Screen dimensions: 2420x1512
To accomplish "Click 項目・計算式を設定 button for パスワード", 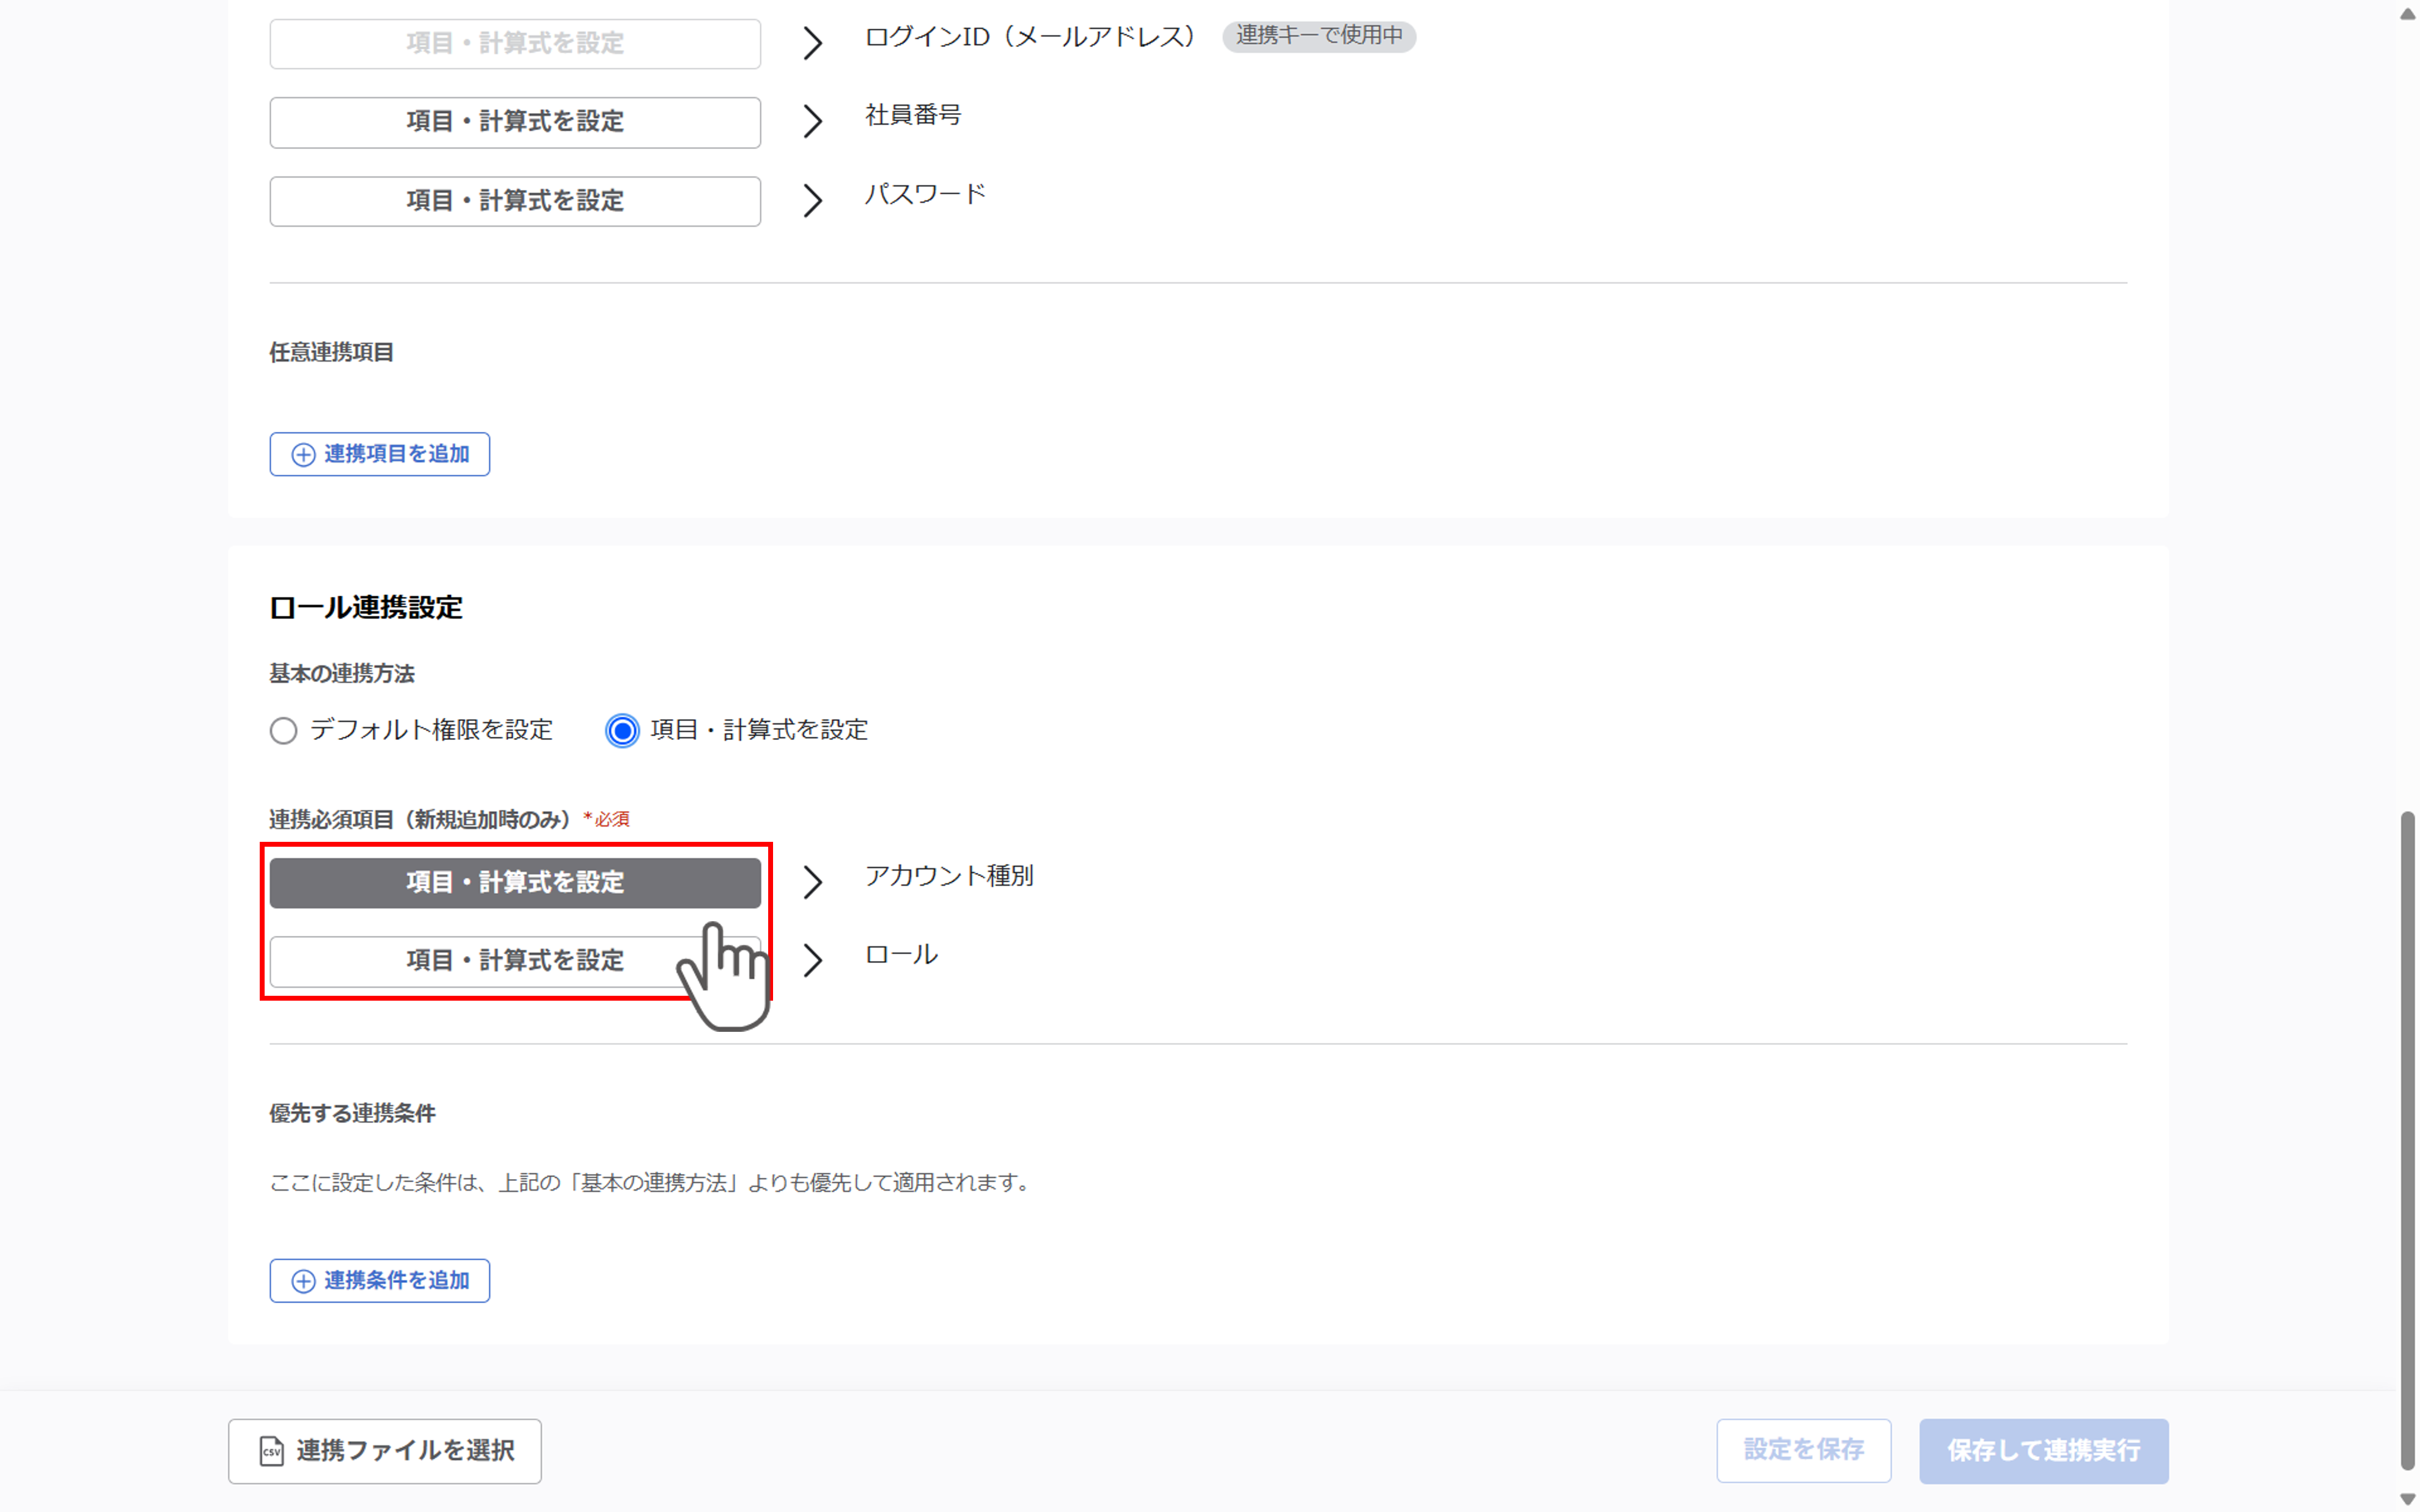I will click(515, 201).
